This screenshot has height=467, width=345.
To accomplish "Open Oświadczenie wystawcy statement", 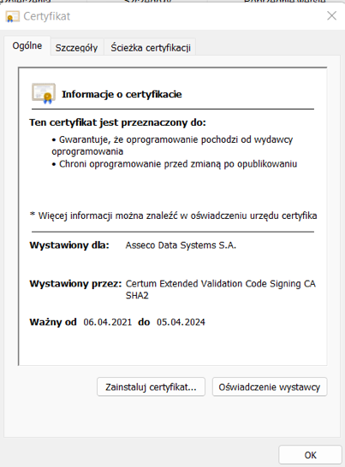I will 270,387.
